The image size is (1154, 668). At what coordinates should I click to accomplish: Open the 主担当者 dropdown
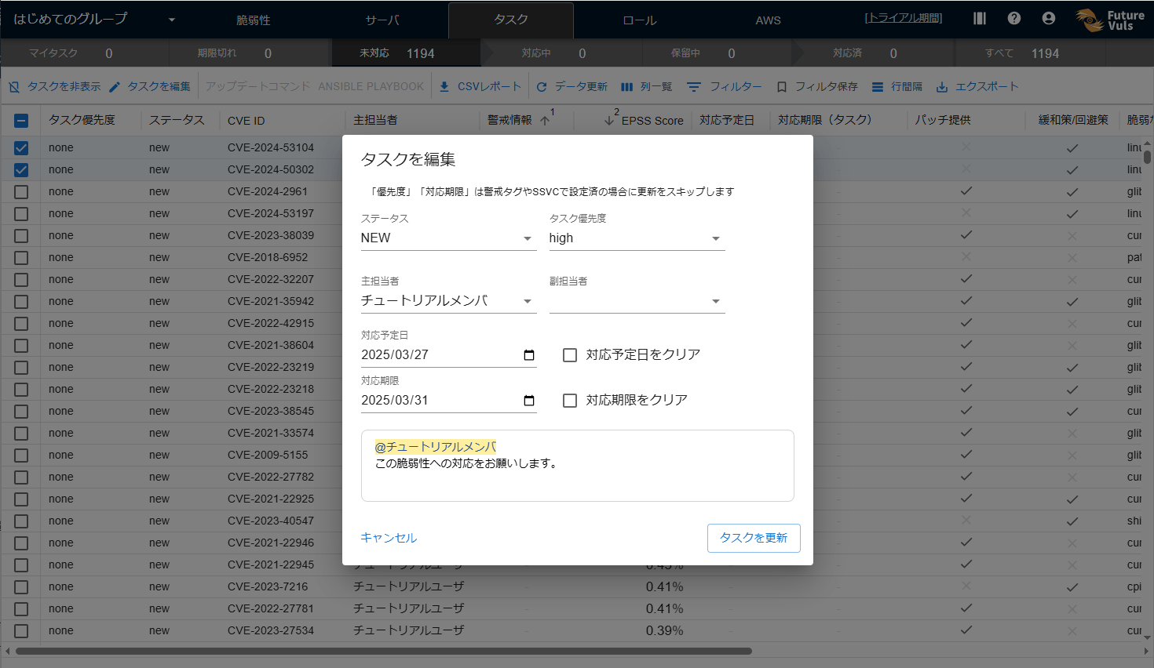(x=448, y=301)
